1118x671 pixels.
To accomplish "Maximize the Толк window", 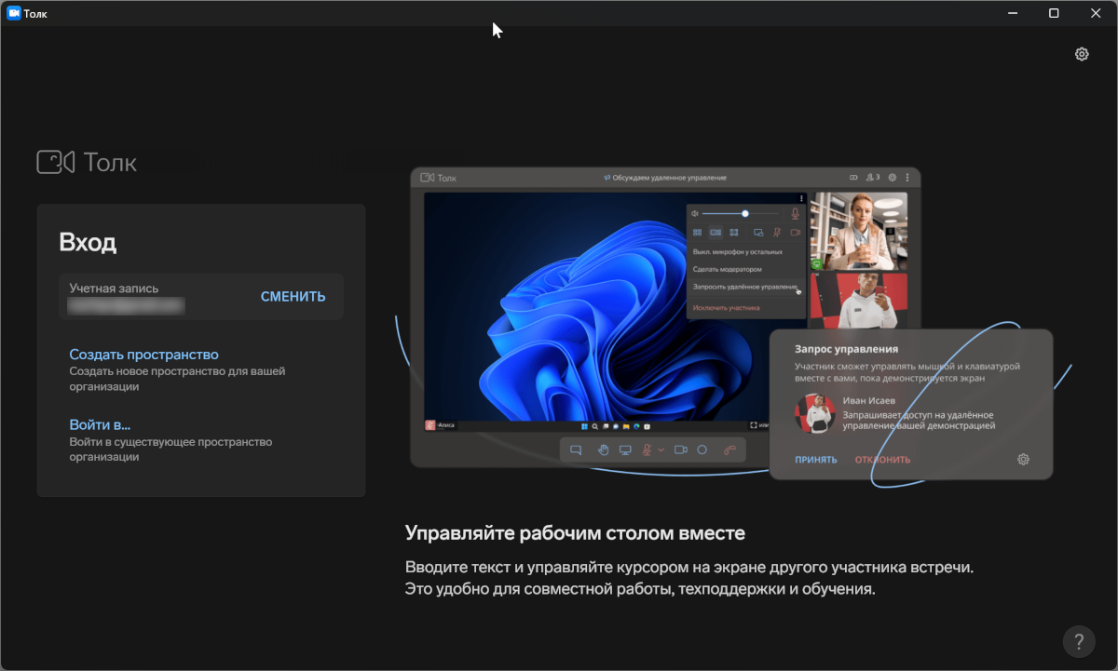I will [x=1054, y=13].
